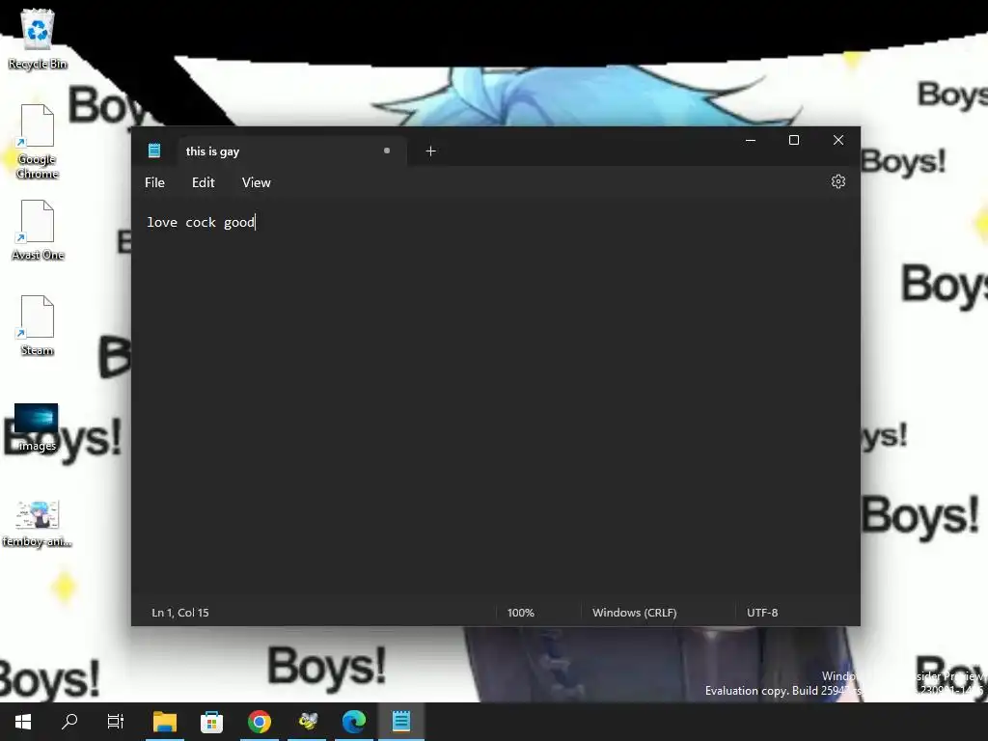The height and width of the screenshot is (741, 988).
Task: Click the 'Windows (CRLF)' line ending entry
Action: tap(635, 613)
